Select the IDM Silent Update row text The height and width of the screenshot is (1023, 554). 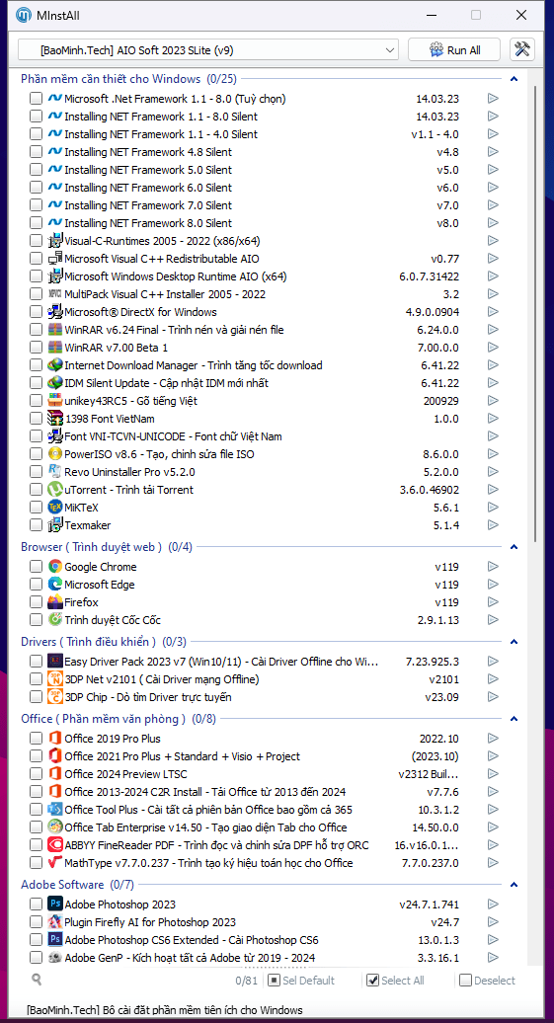tap(166, 383)
